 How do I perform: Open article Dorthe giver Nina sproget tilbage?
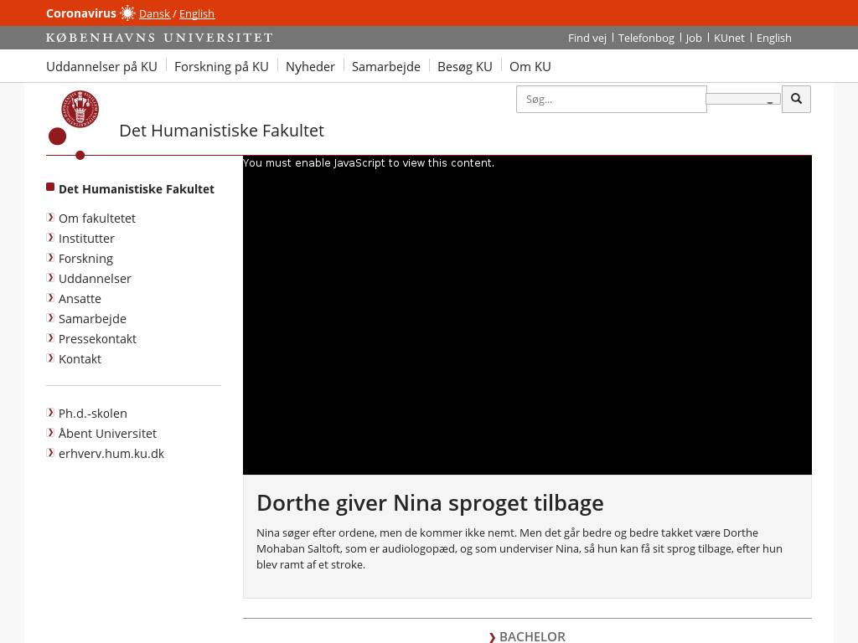[x=430, y=502]
